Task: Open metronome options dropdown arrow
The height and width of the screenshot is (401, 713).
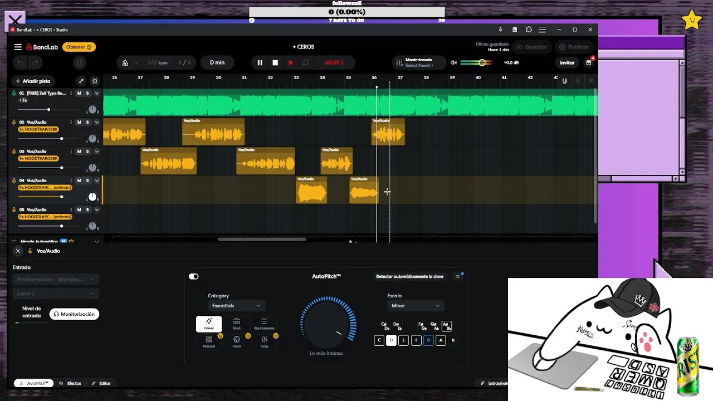Action: 136,63
